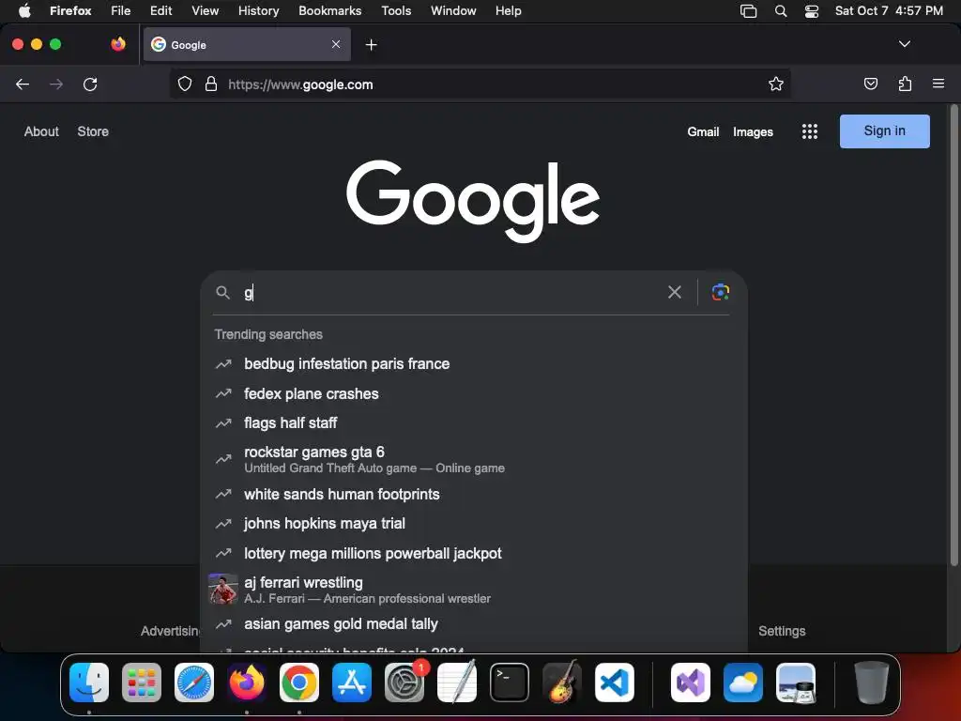Open the Edit menu

click(160, 10)
